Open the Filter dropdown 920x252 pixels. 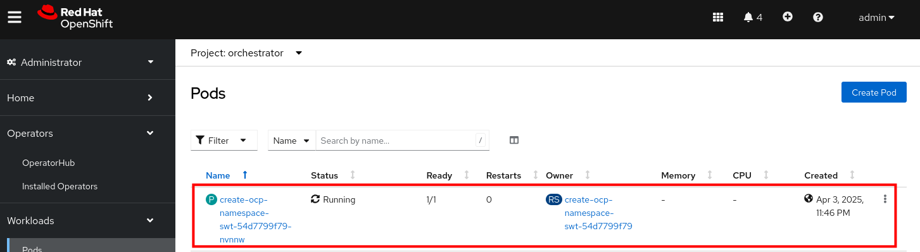click(224, 141)
